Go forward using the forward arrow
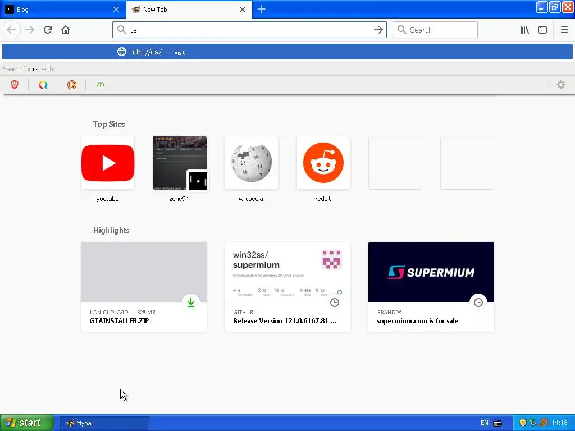This screenshot has height=431, width=575. click(x=30, y=30)
